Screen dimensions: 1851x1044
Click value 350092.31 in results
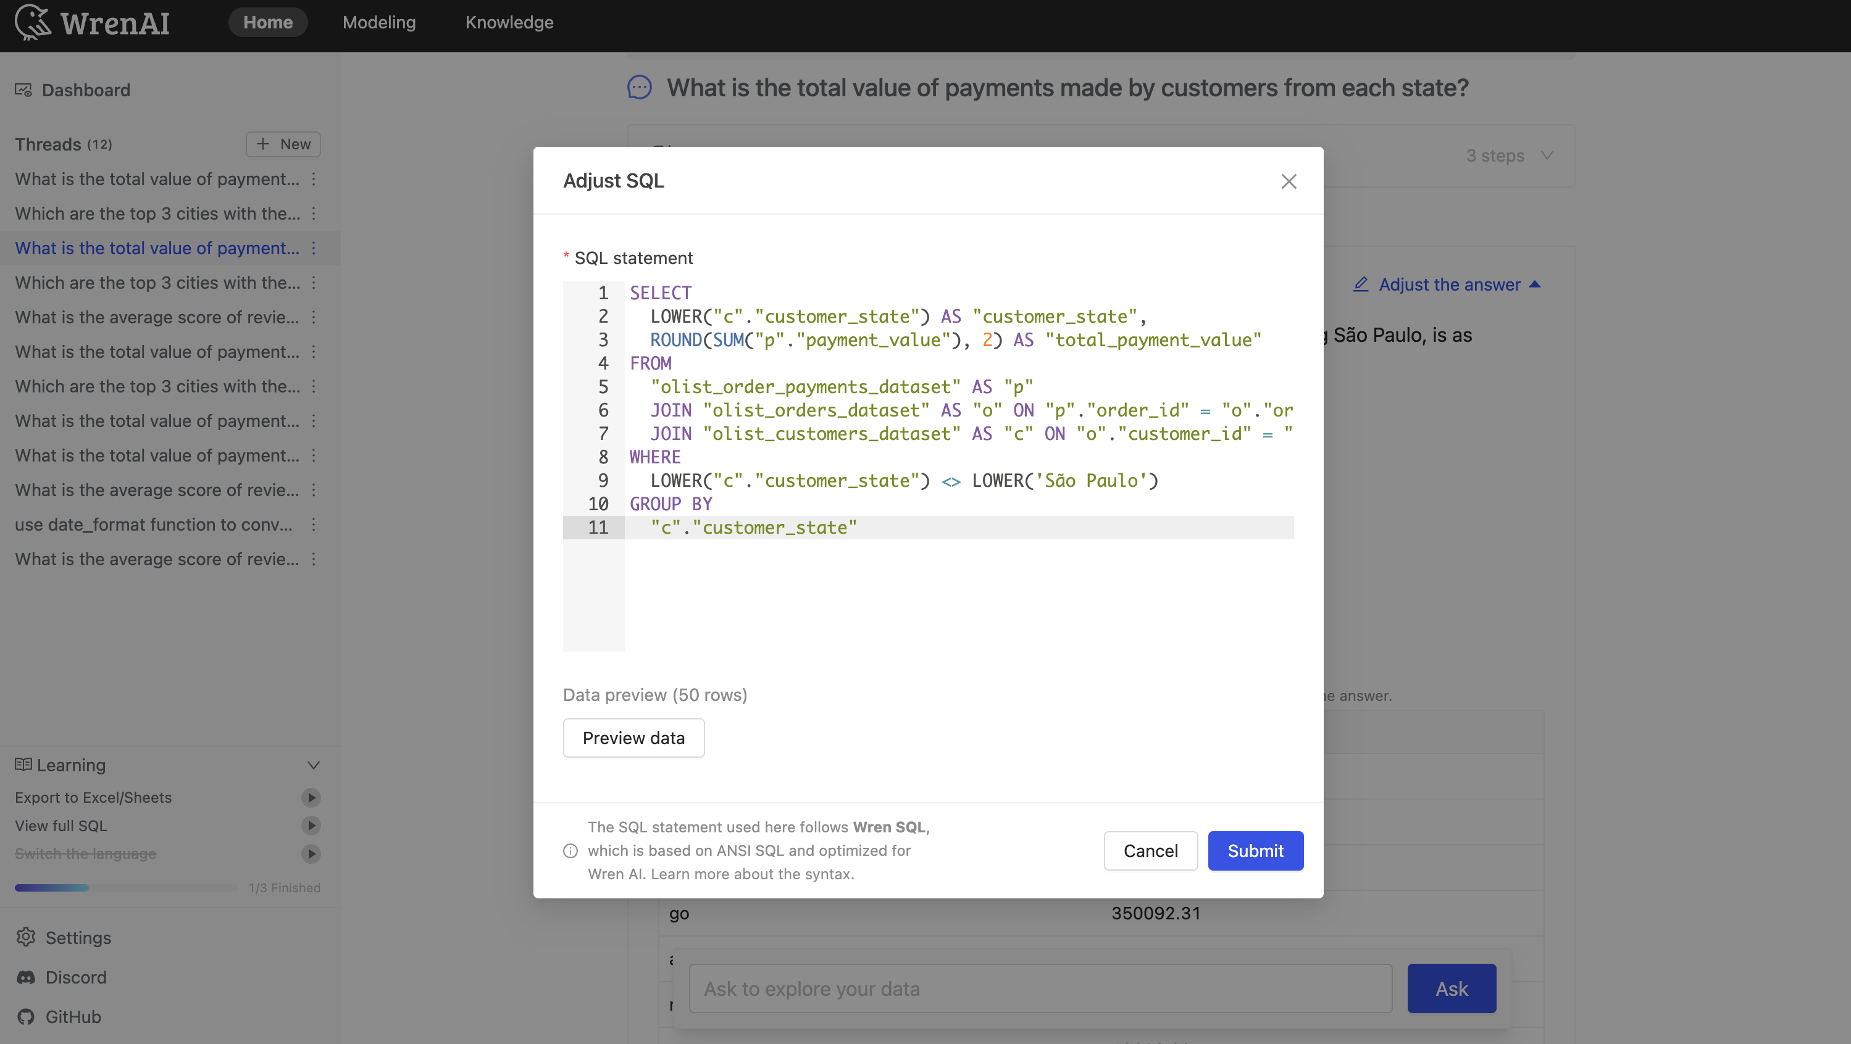pos(1155,913)
